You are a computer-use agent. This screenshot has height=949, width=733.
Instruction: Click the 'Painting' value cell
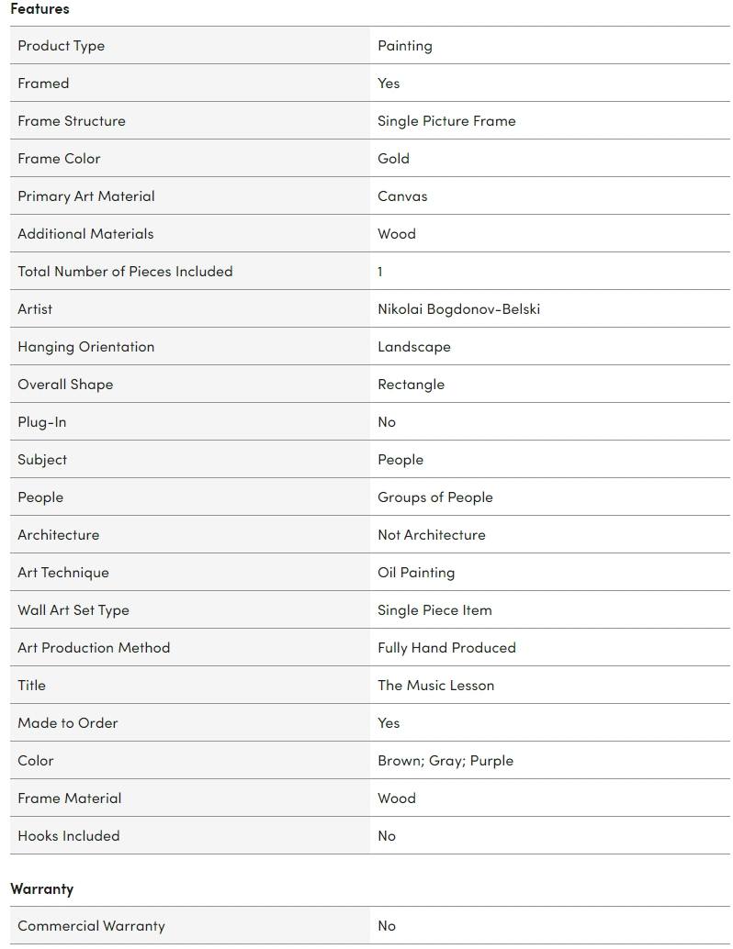point(404,46)
